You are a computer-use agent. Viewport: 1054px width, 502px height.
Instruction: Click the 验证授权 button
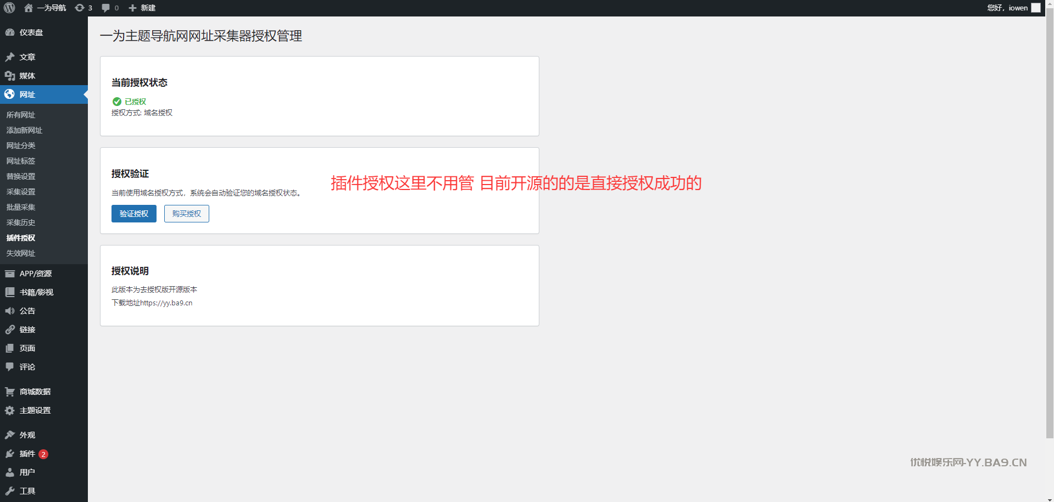coord(134,214)
